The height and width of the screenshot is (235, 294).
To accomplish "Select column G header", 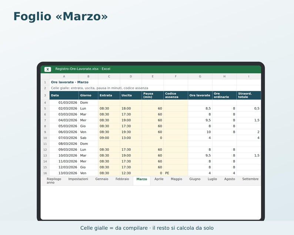I will (200, 77).
